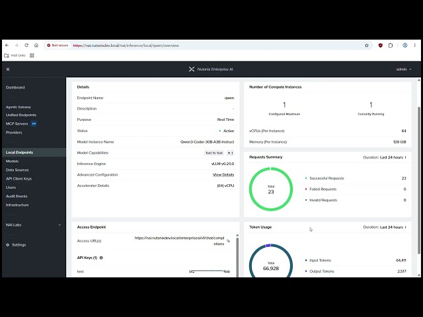Click the Agentic Gateway section label
This screenshot has width=423, height=317.
[x=19, y=107]
